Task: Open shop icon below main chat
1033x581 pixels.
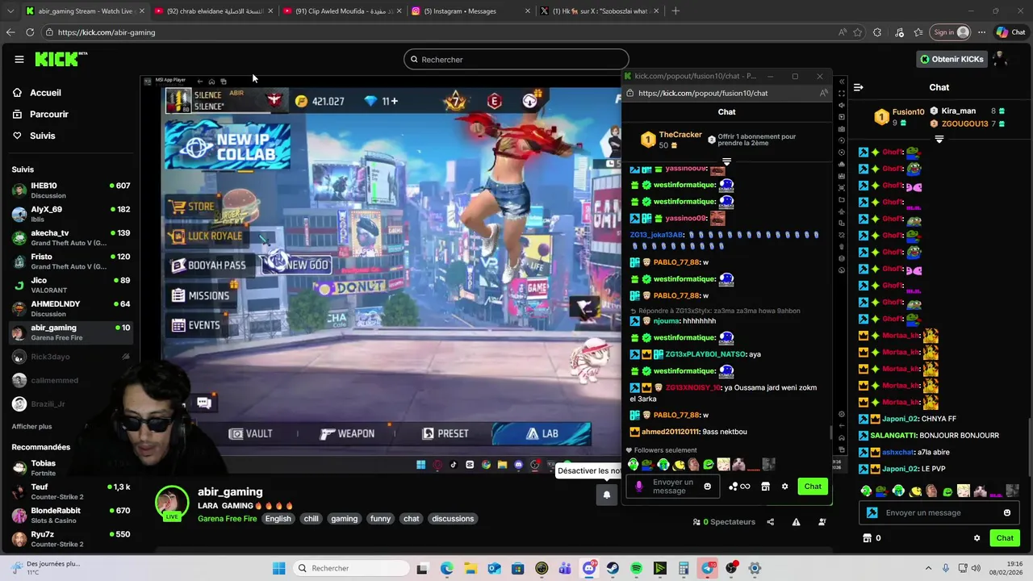Action: click(868, 538)
